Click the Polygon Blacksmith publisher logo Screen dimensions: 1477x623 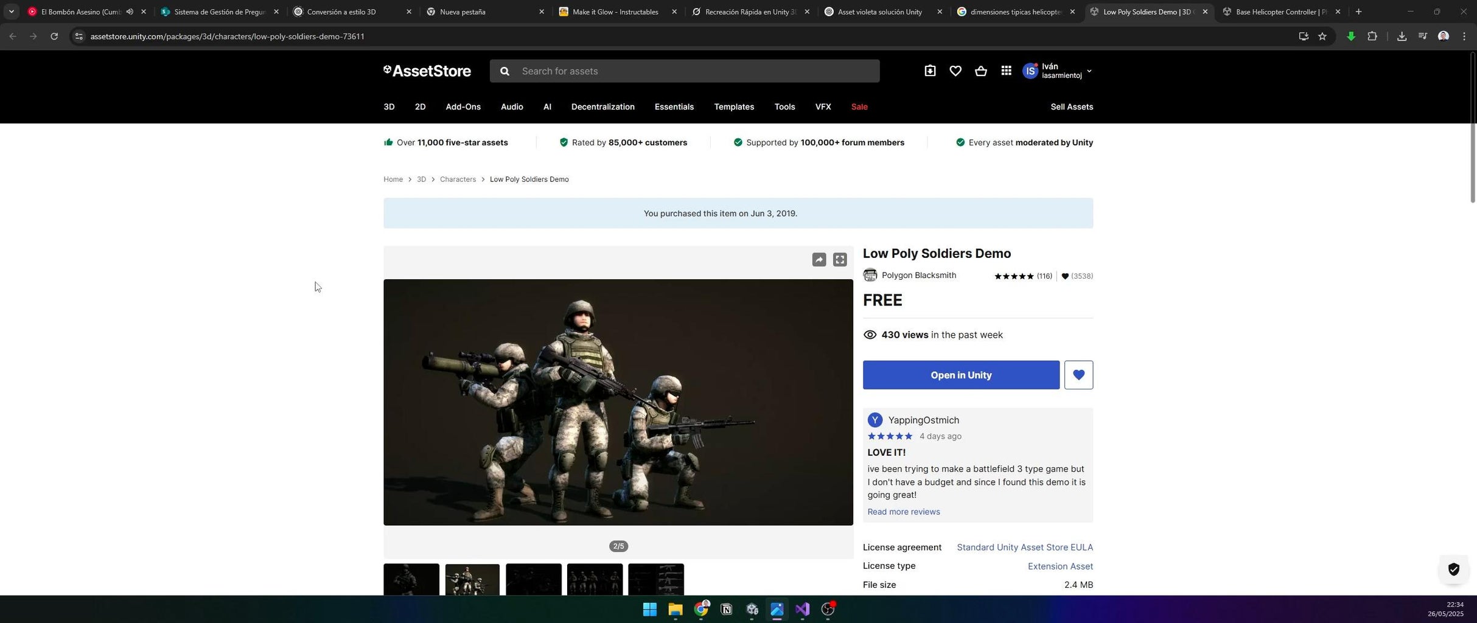[x=870, y=275]
